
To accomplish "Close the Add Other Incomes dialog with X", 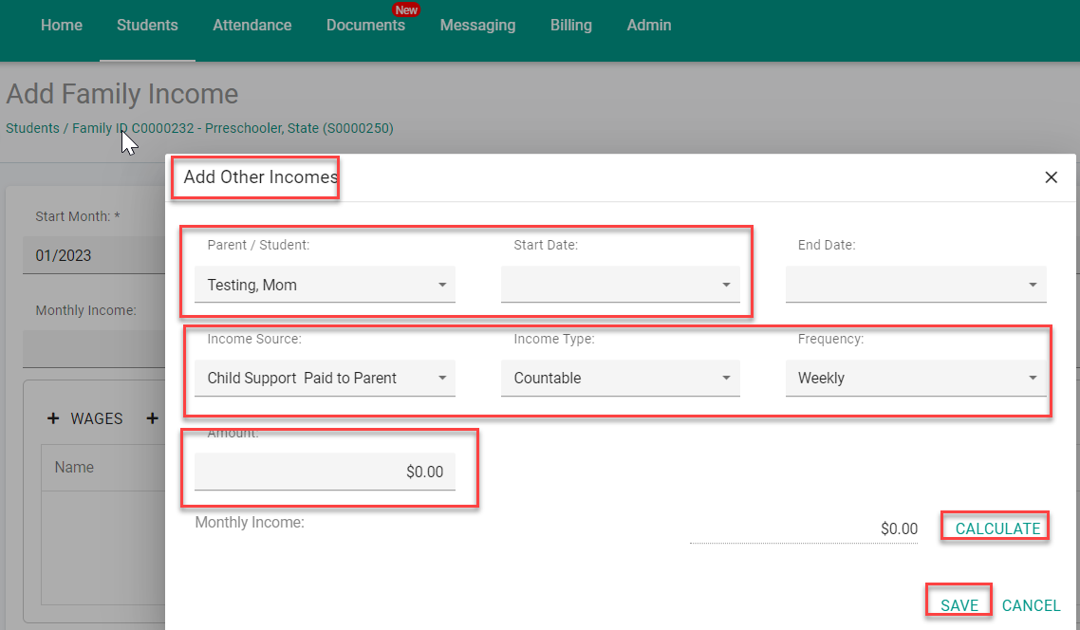I will tap(1051, 176).
